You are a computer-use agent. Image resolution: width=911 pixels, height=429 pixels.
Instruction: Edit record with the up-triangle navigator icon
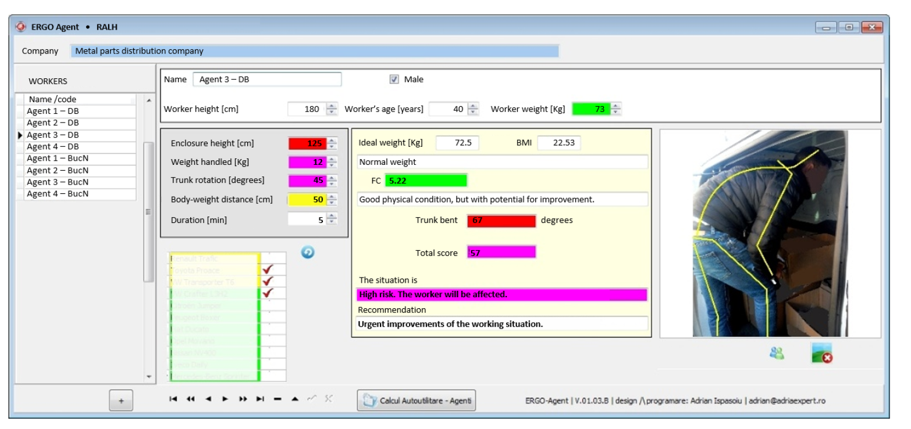coord(295,399)
